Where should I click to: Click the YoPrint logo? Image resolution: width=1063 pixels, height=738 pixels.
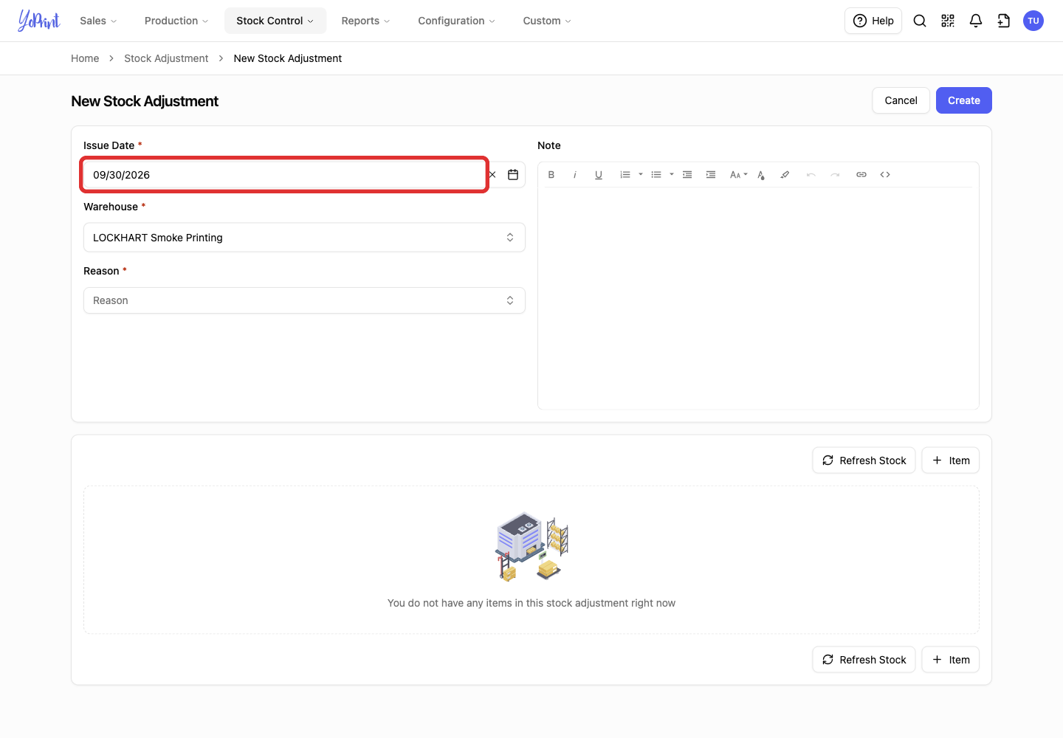(x=39, y=21)
